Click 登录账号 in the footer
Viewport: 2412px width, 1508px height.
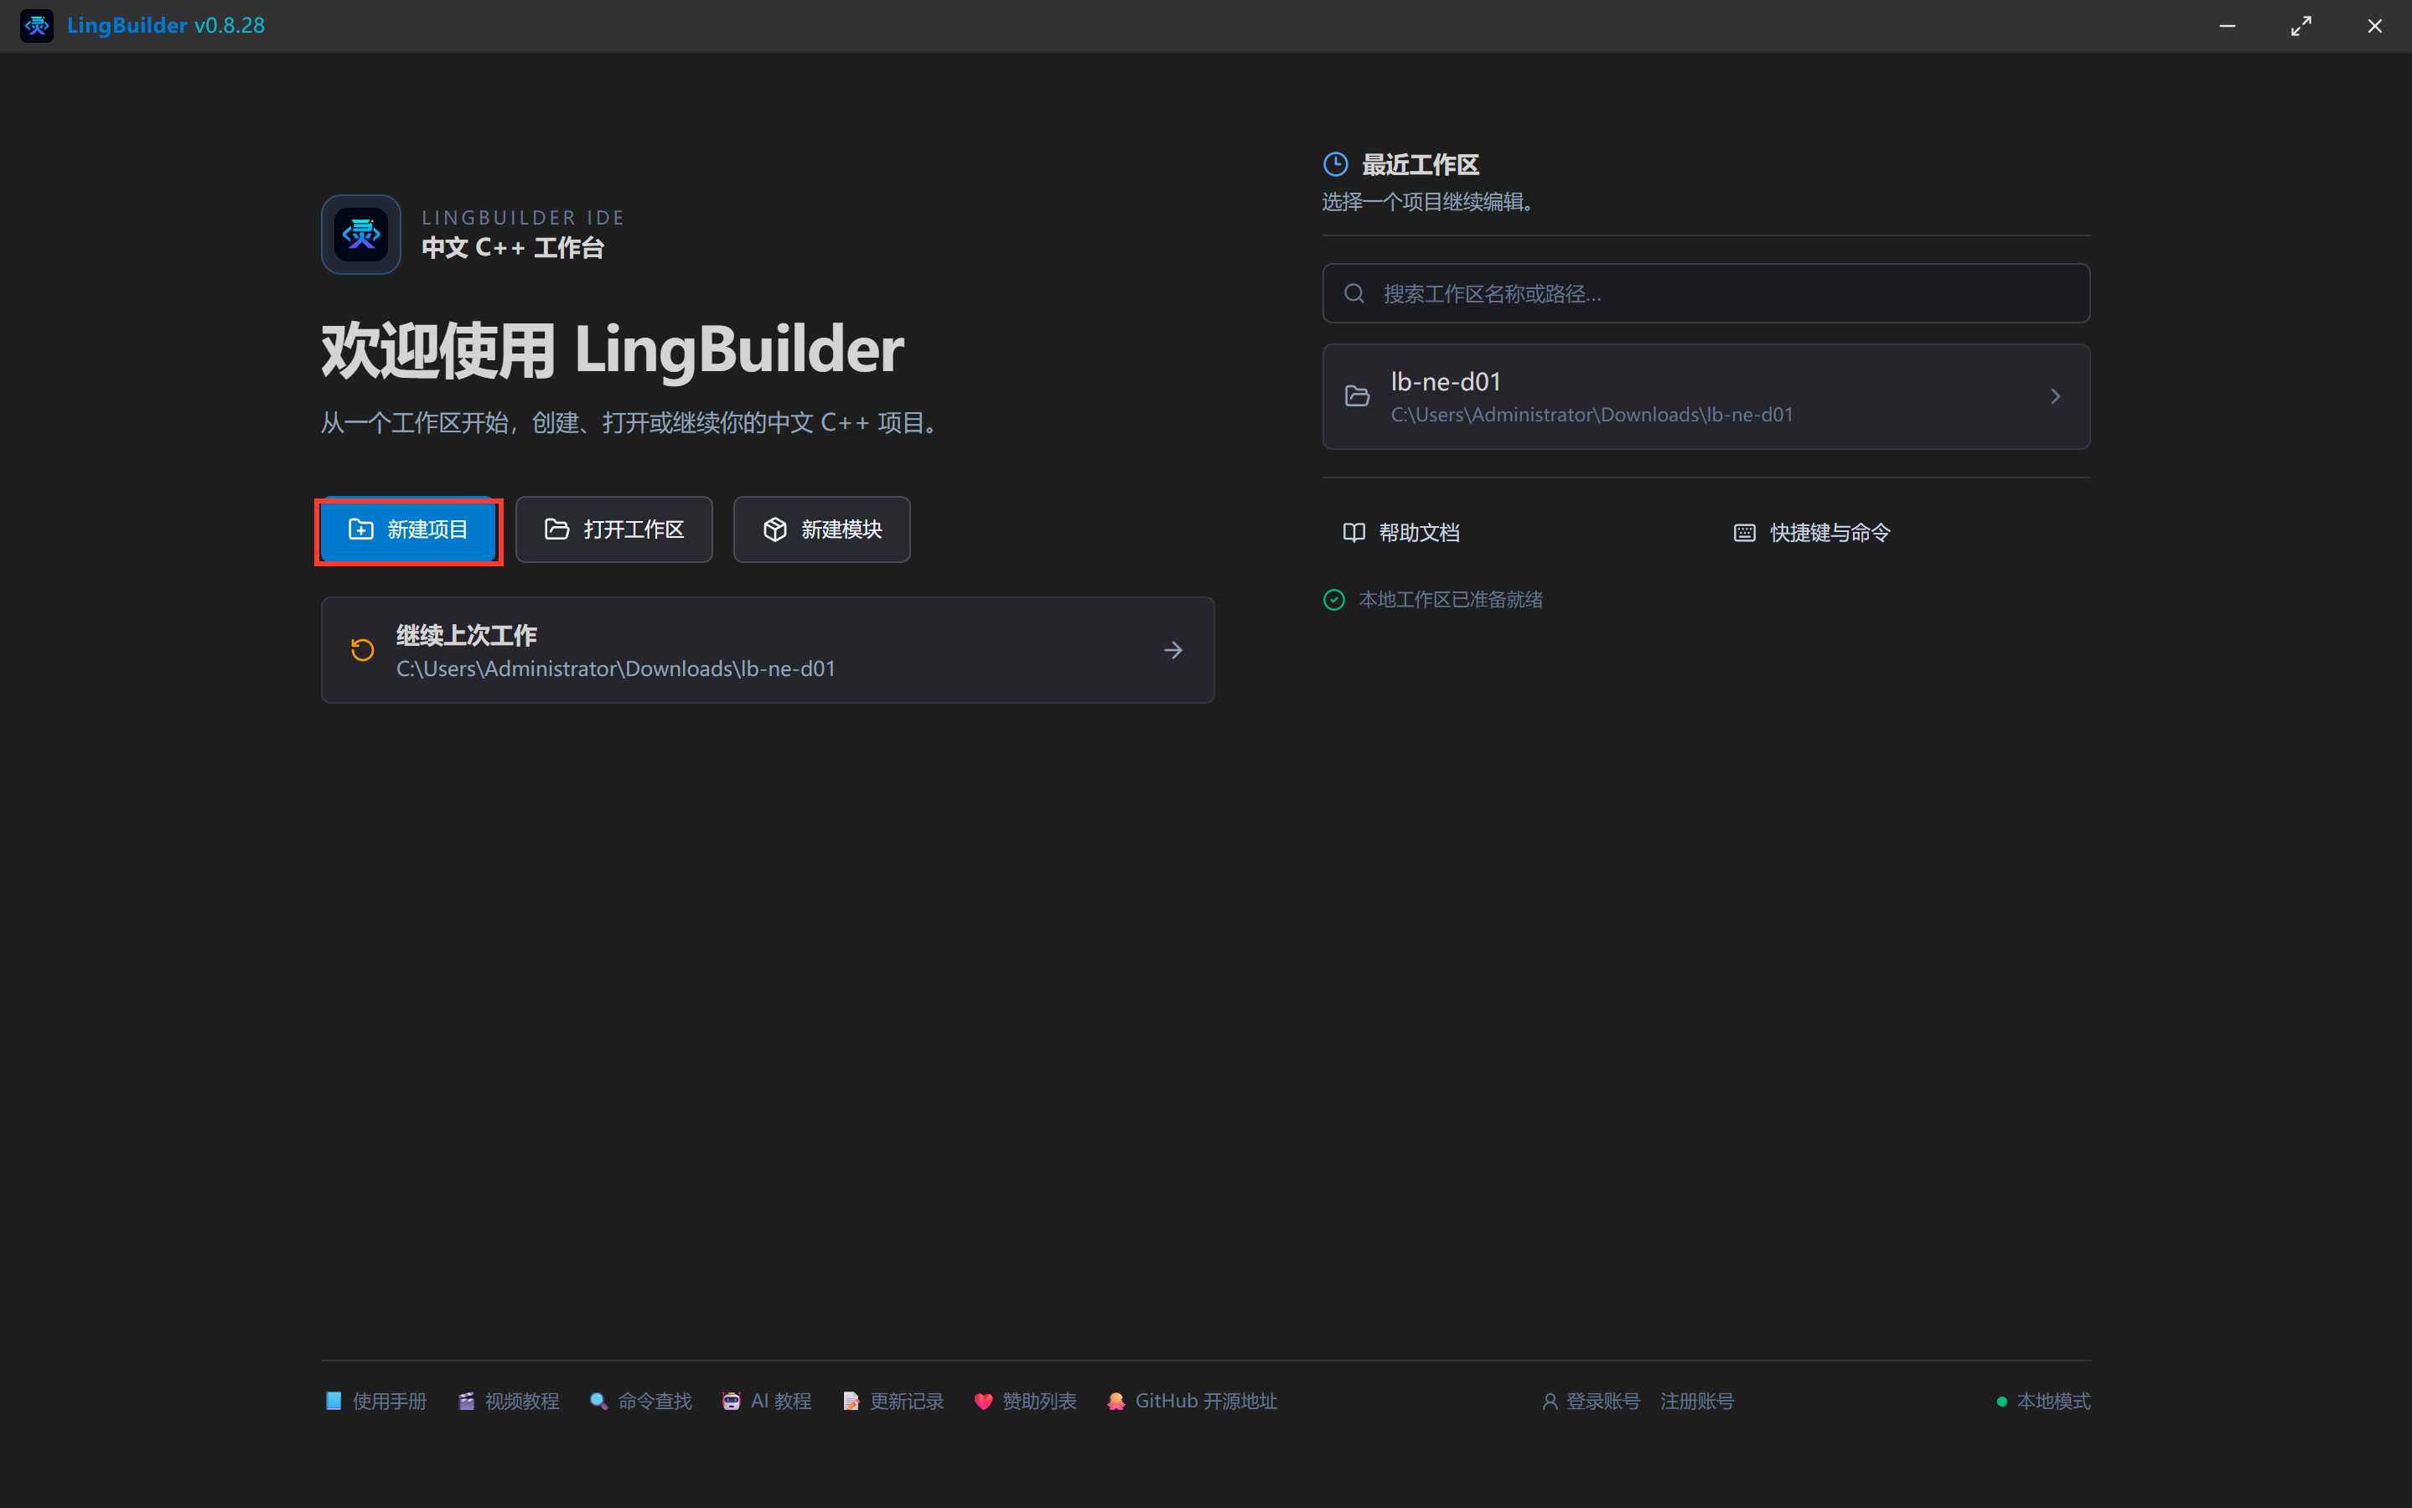(1590, 1402)
